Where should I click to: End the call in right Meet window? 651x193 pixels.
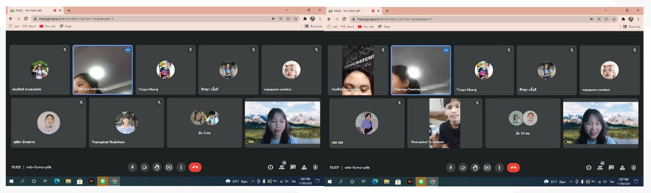click(513, 167)
